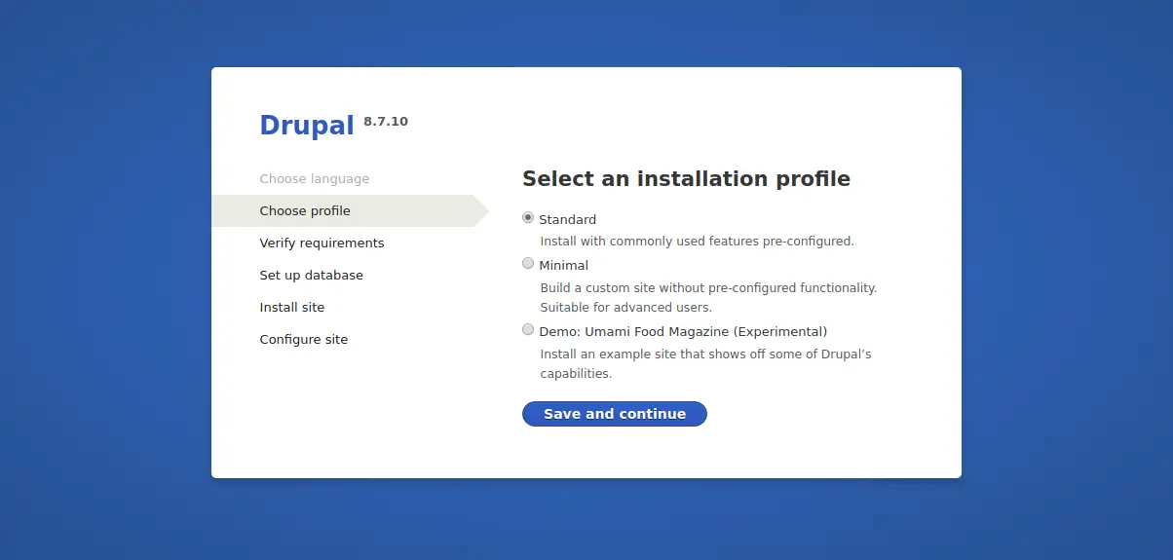Click the 'Minimal' option label text
Screen dimensions: 1173x560
(563, 266)
